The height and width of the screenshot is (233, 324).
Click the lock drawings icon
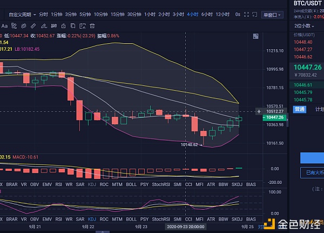point(63,26)
